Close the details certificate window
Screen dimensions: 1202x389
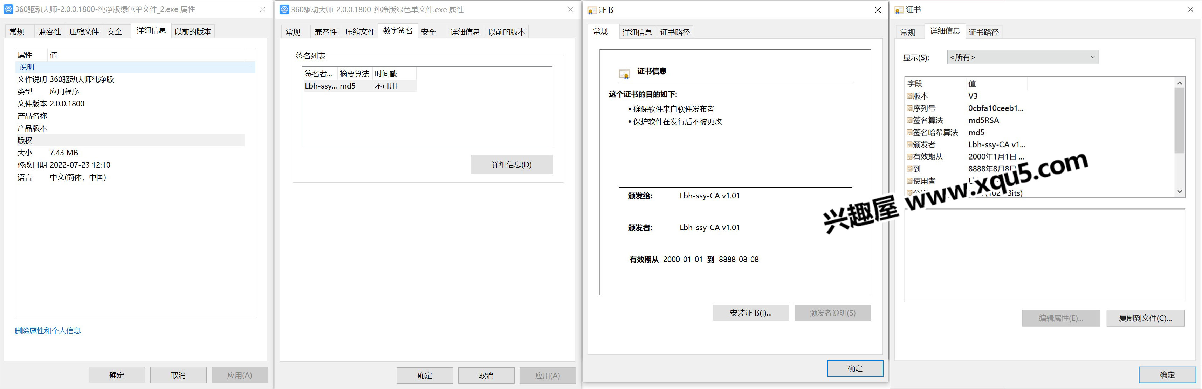coord(1190,10)
